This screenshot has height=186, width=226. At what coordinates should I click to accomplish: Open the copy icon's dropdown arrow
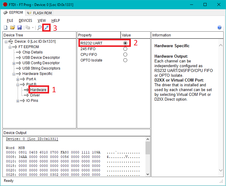click(x=33, y=27)
